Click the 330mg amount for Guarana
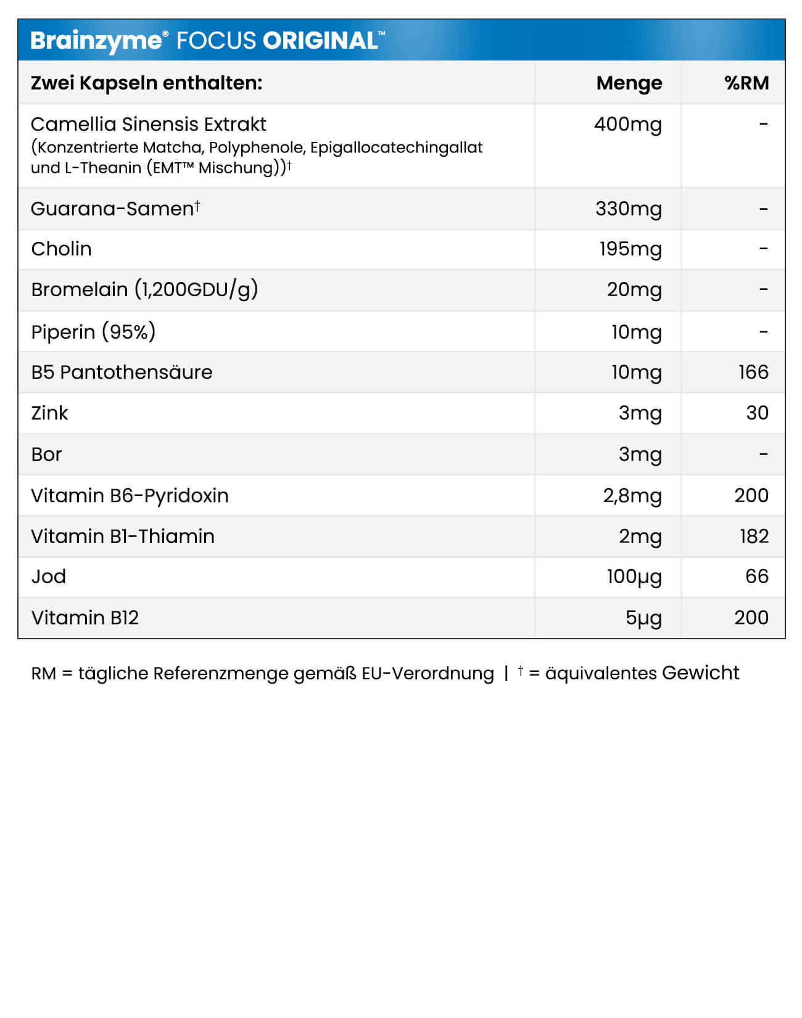Image resolution: width=802 pixels, height=1018 pixels. tap(628, 209)
